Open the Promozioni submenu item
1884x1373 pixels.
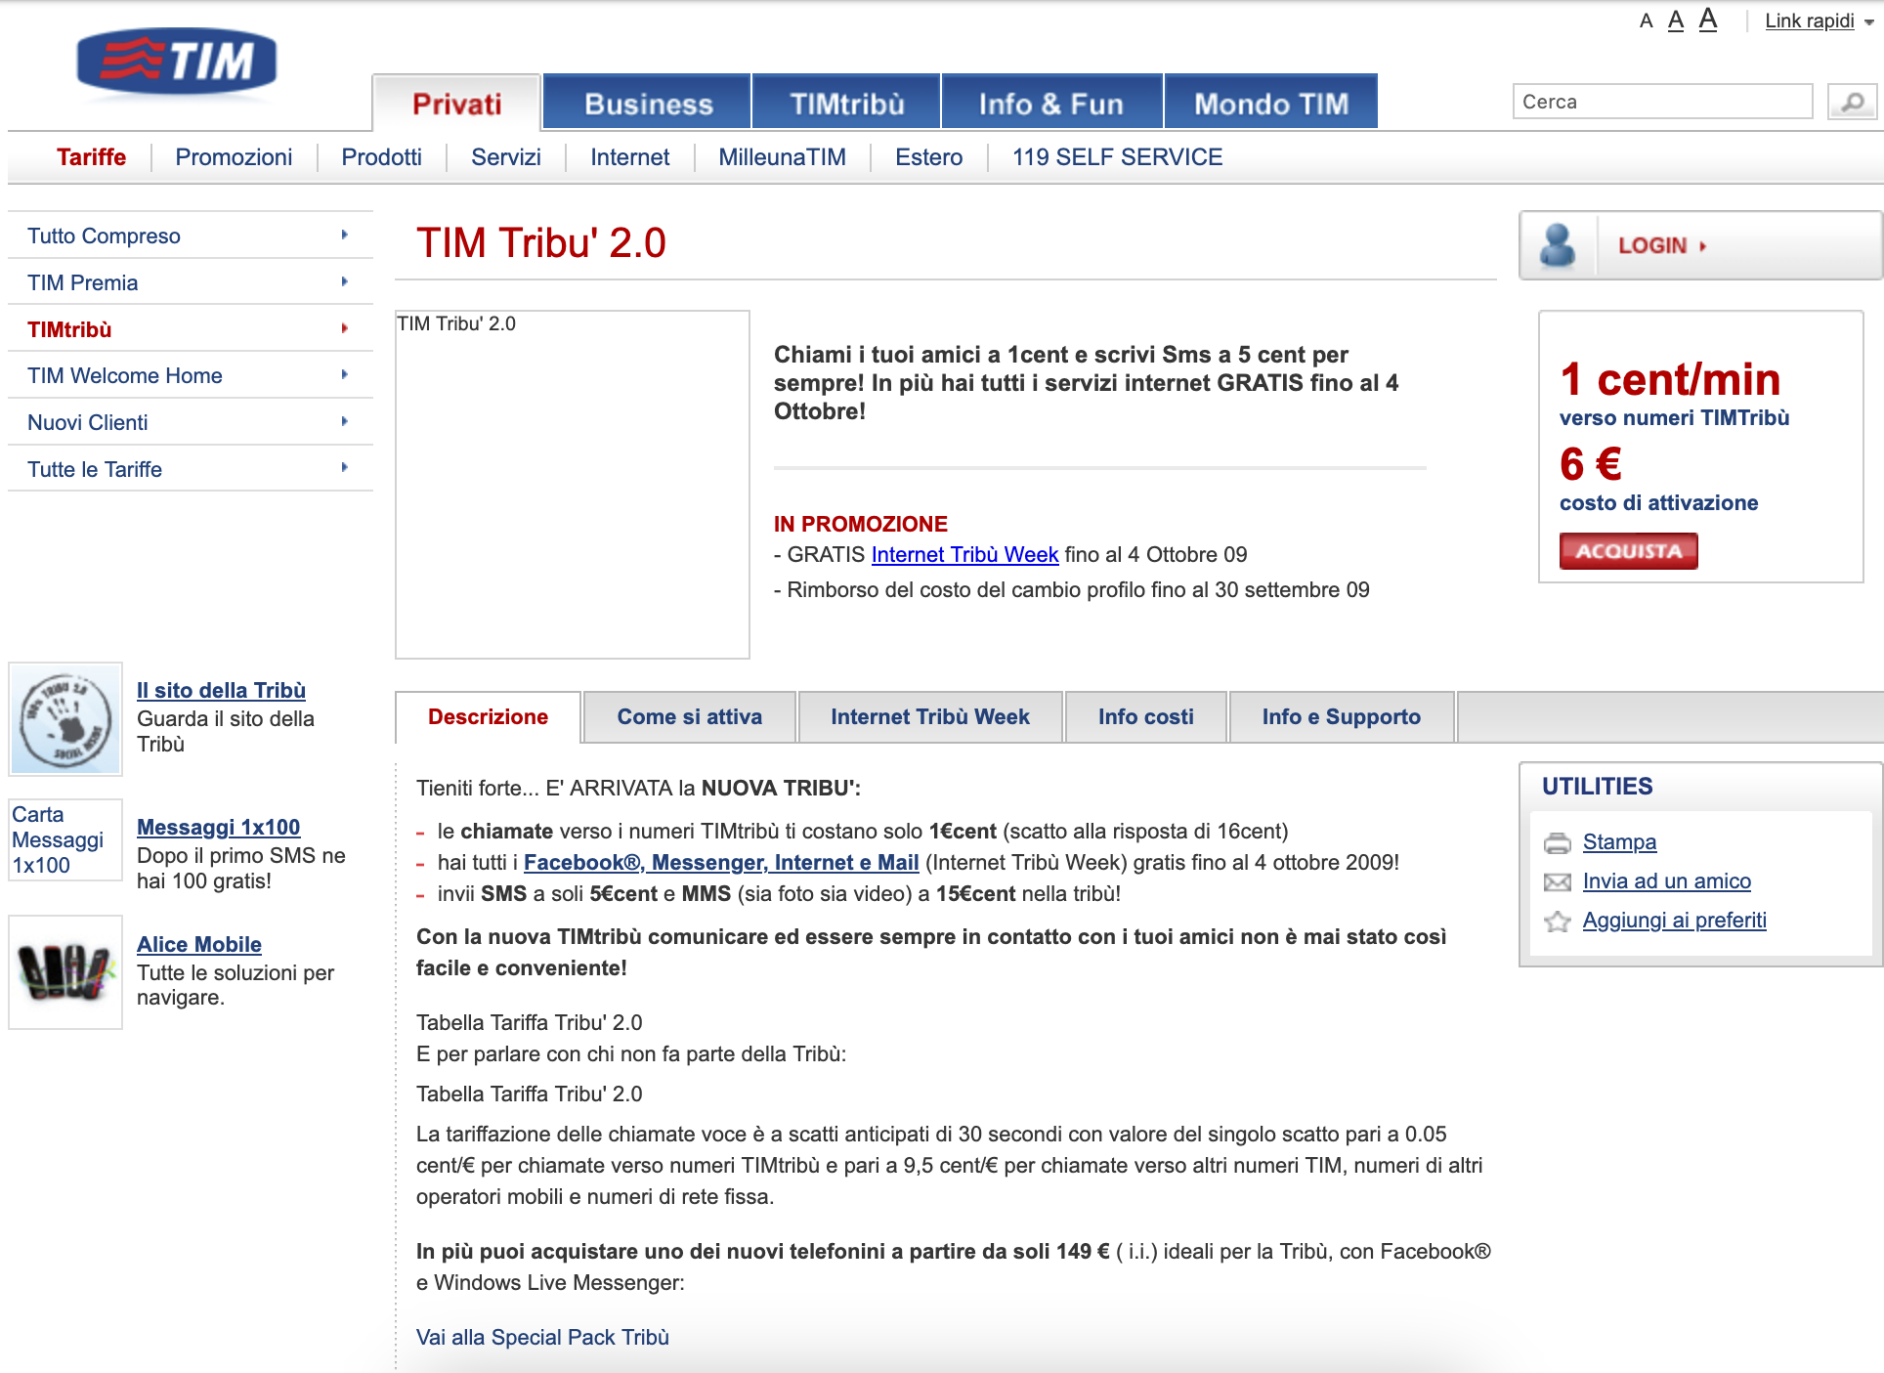234,157
